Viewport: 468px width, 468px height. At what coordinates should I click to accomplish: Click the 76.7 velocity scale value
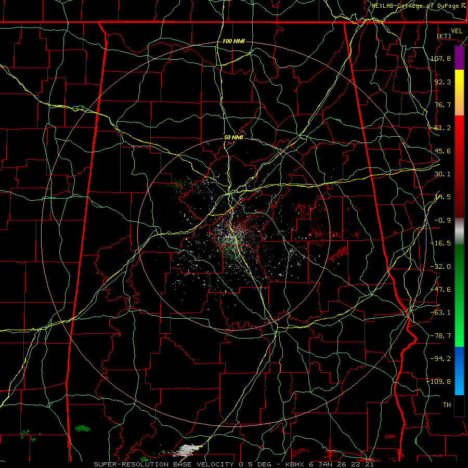[443, 105]
